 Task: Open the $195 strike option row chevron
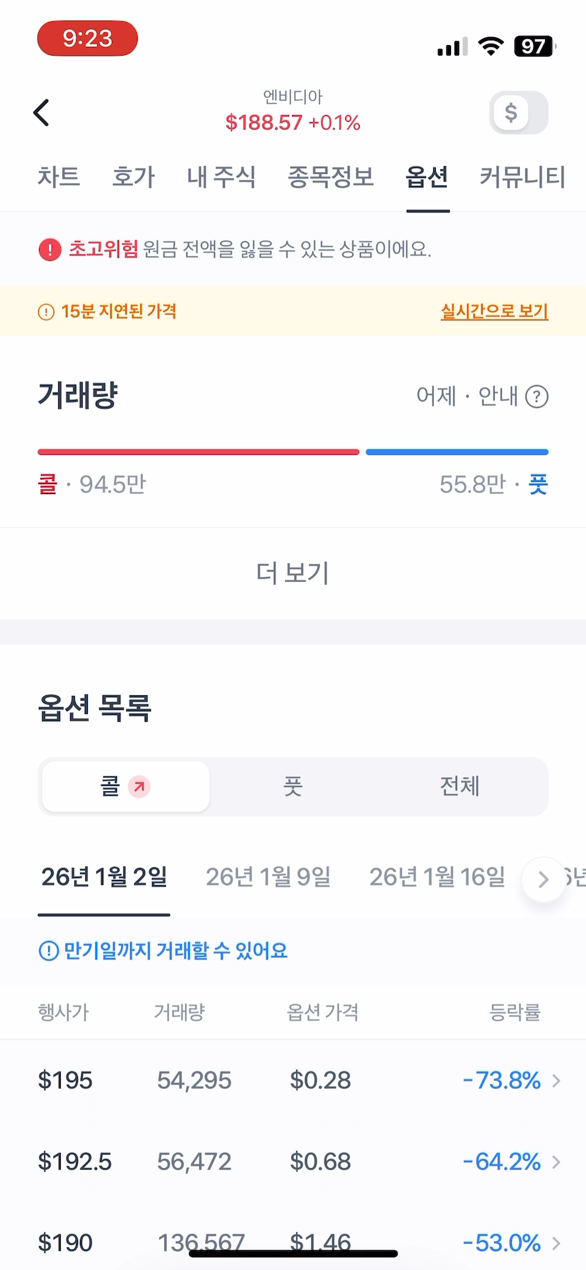(556, 1081)
